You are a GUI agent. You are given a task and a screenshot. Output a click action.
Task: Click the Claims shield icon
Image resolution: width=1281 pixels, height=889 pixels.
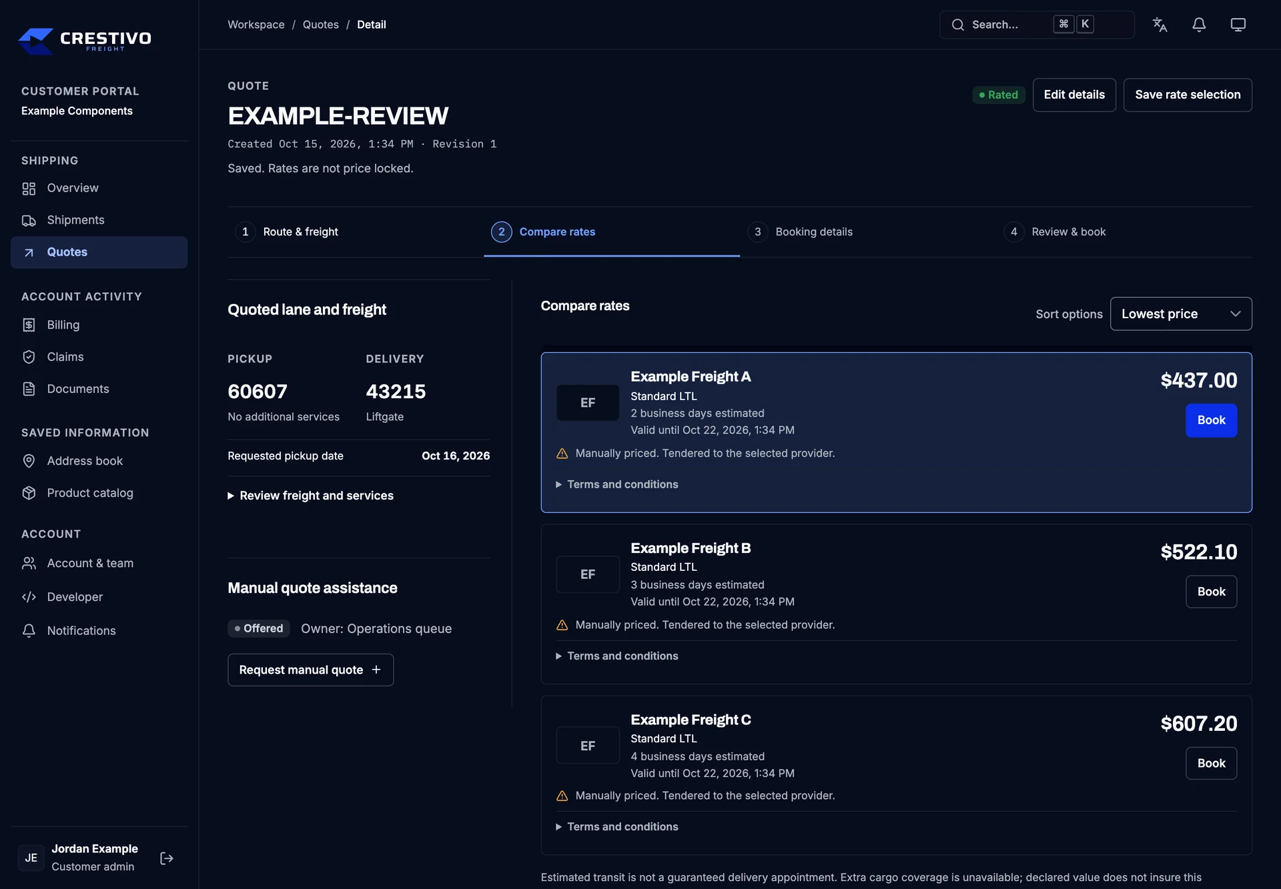pos(29,357)
